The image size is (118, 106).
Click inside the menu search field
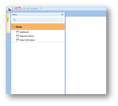[38, 20]
